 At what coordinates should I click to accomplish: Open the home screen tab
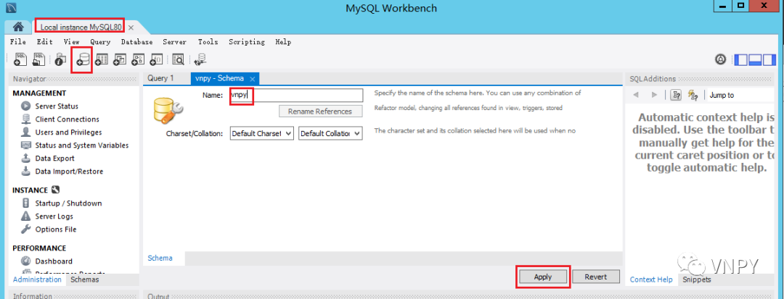point(18,26)
